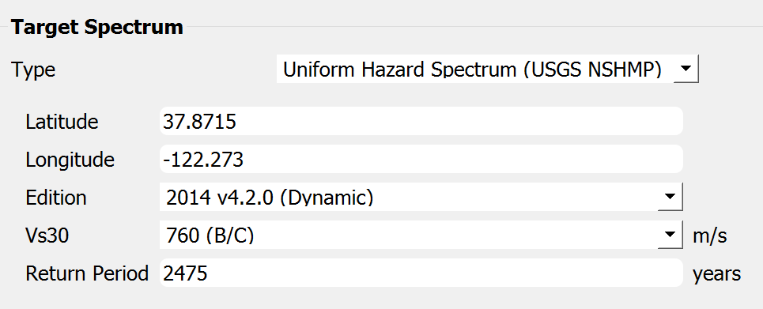The image size is (763, 309).
Task: Click the years unit label
Action: coord(717,274)
